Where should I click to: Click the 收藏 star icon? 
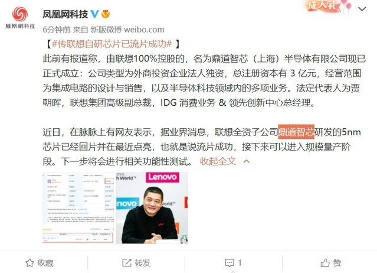click(30, 262)
